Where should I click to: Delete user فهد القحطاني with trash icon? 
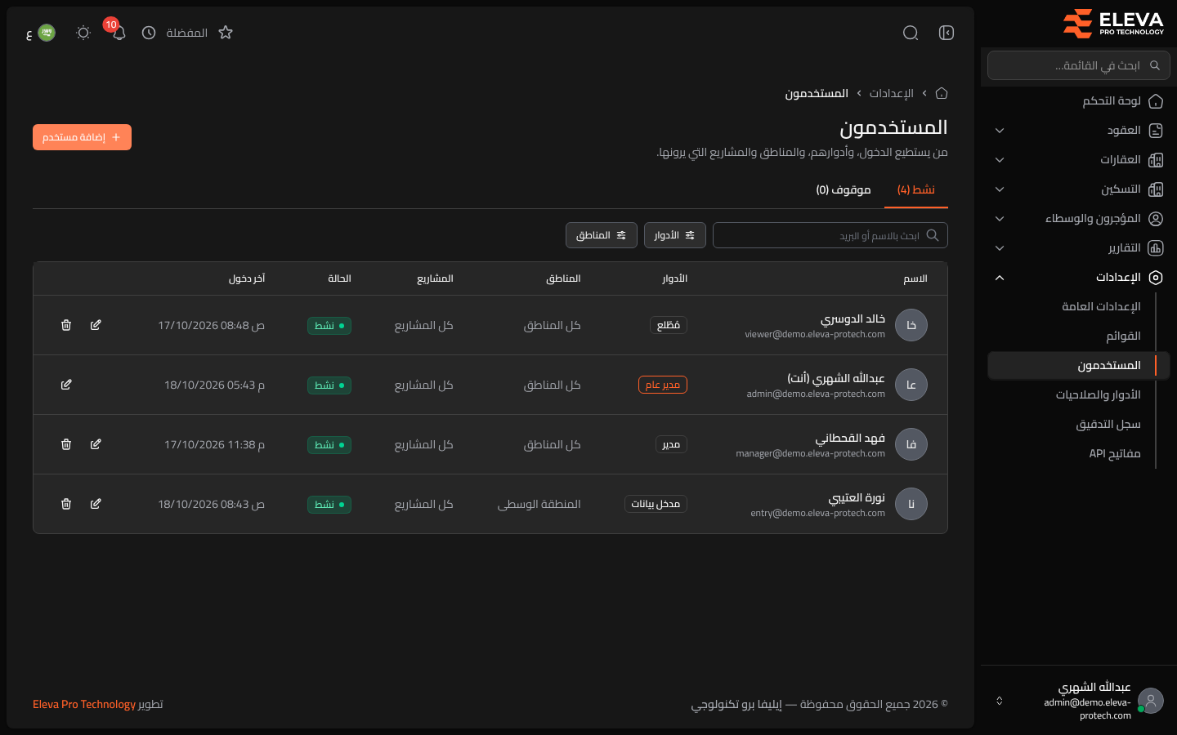pyautogui.click(x=66, y=444)
